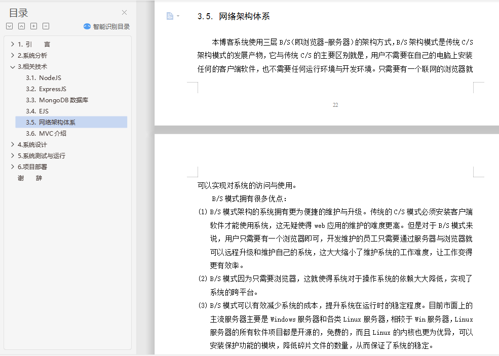Click list item (3) about 系统的成本
Screen dimensions: 499x356
coord(335,326)
